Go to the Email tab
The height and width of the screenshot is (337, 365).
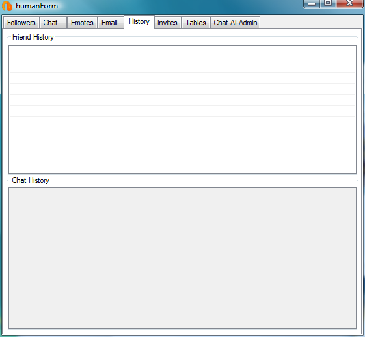tap(111, 23)
